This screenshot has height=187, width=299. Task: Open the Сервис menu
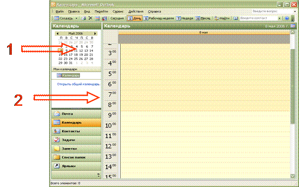coord(118,11)
